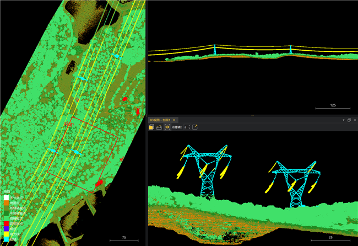Select the profile measure ruler icon

click(159, 127)
